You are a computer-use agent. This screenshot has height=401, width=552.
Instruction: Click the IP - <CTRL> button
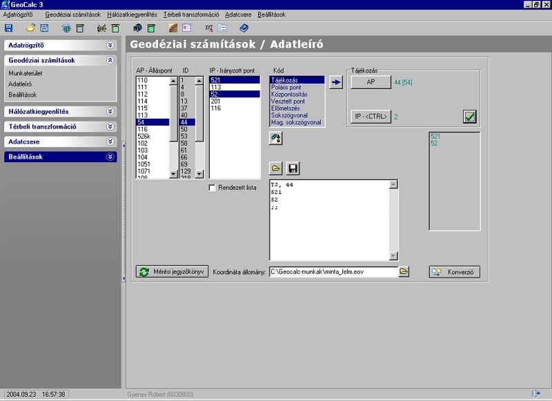pos(371,117)
